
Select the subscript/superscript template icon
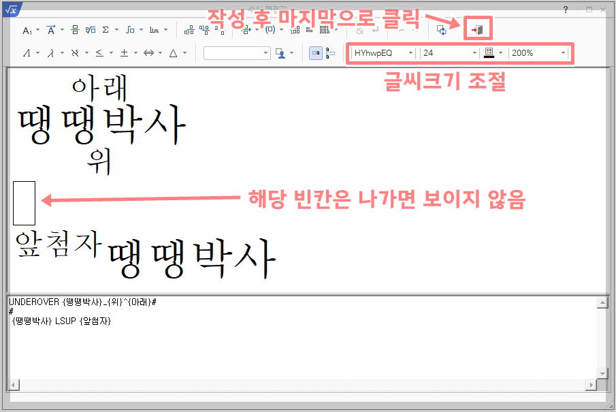27,30
